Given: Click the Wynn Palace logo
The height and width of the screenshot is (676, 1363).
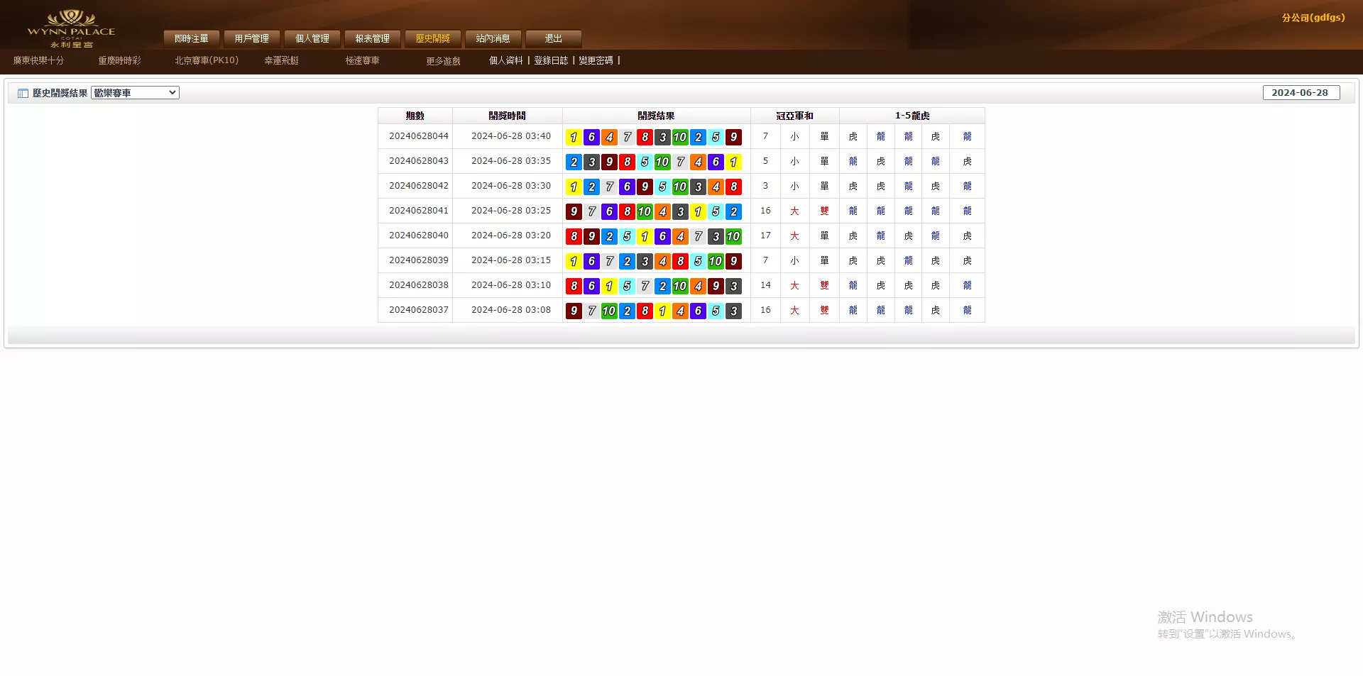Looking at the screenshot, I should (x=72, y=27).
